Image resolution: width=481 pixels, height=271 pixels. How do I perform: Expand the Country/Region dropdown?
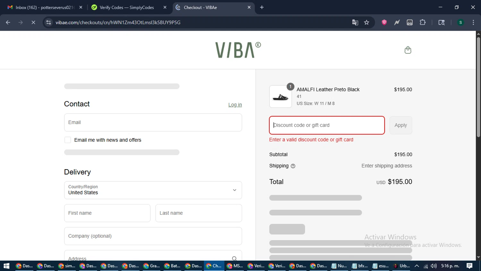pos(153,190)
